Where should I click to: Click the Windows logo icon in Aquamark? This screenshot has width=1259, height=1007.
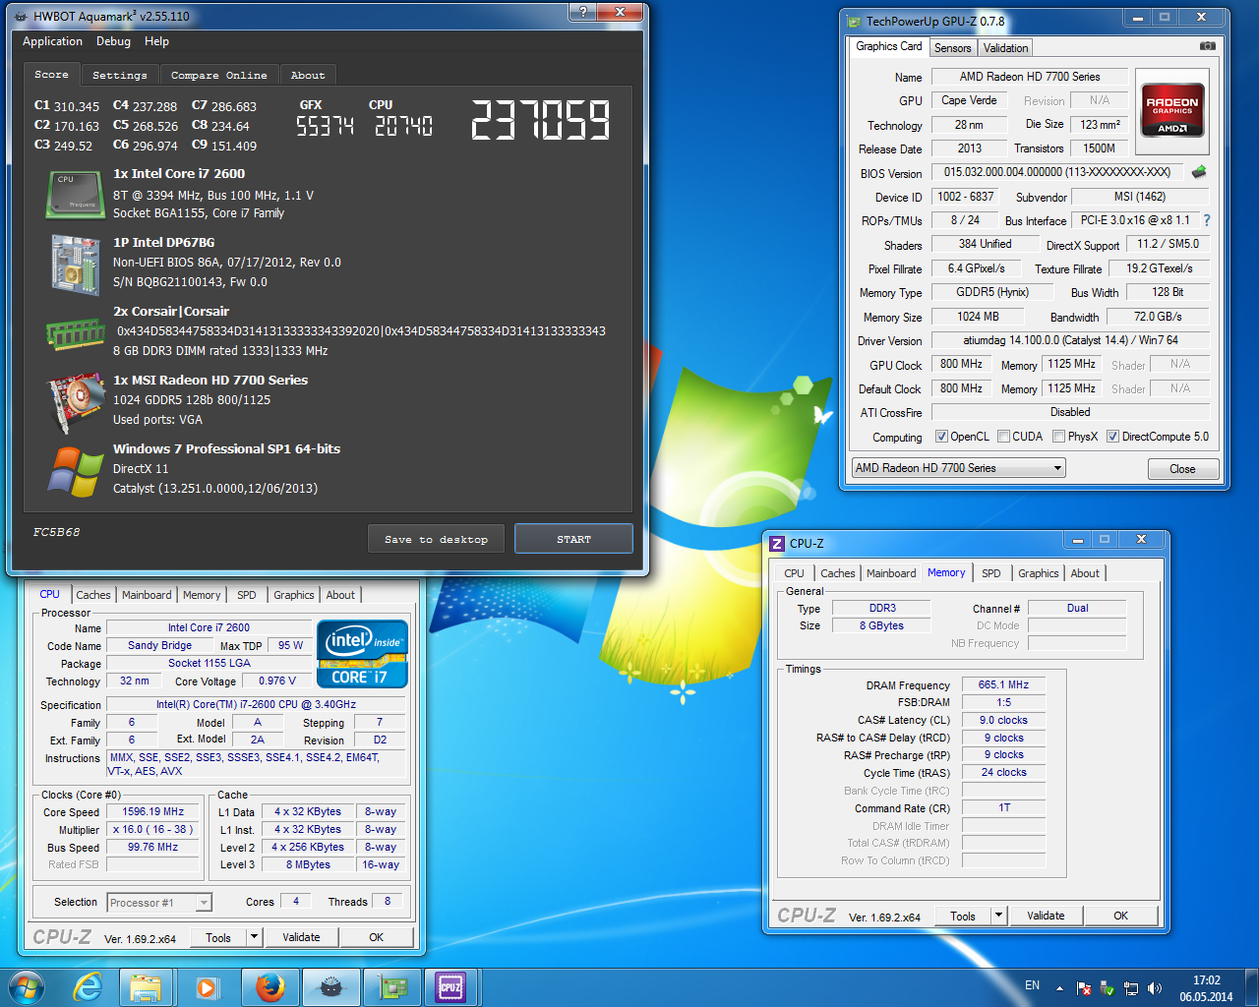coord(75,472)
